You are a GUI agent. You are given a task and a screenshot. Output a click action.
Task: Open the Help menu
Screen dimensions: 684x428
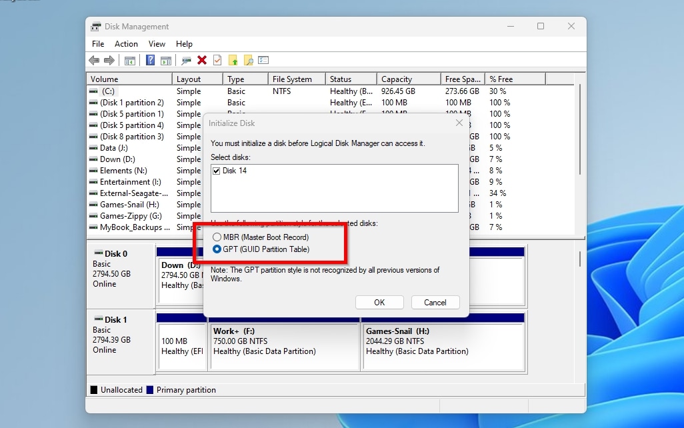pos(184,43)
